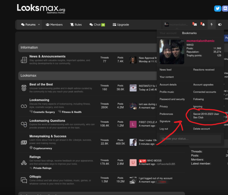The image size is (228, 195).
Task: Open Secret 2018-2023 User Sex Club
Action: point(206,116)
